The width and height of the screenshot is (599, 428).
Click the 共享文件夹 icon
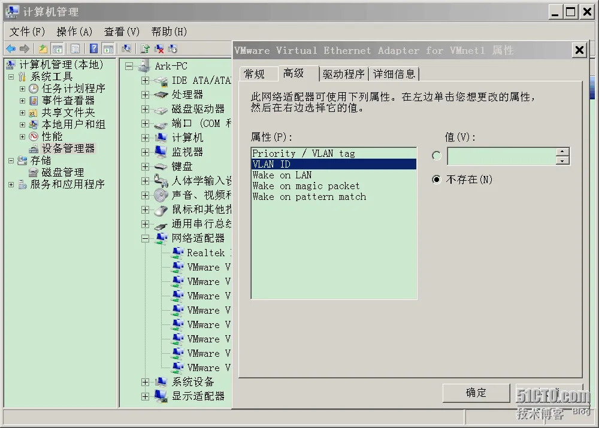pyautogui.click(x=34, y=113)
